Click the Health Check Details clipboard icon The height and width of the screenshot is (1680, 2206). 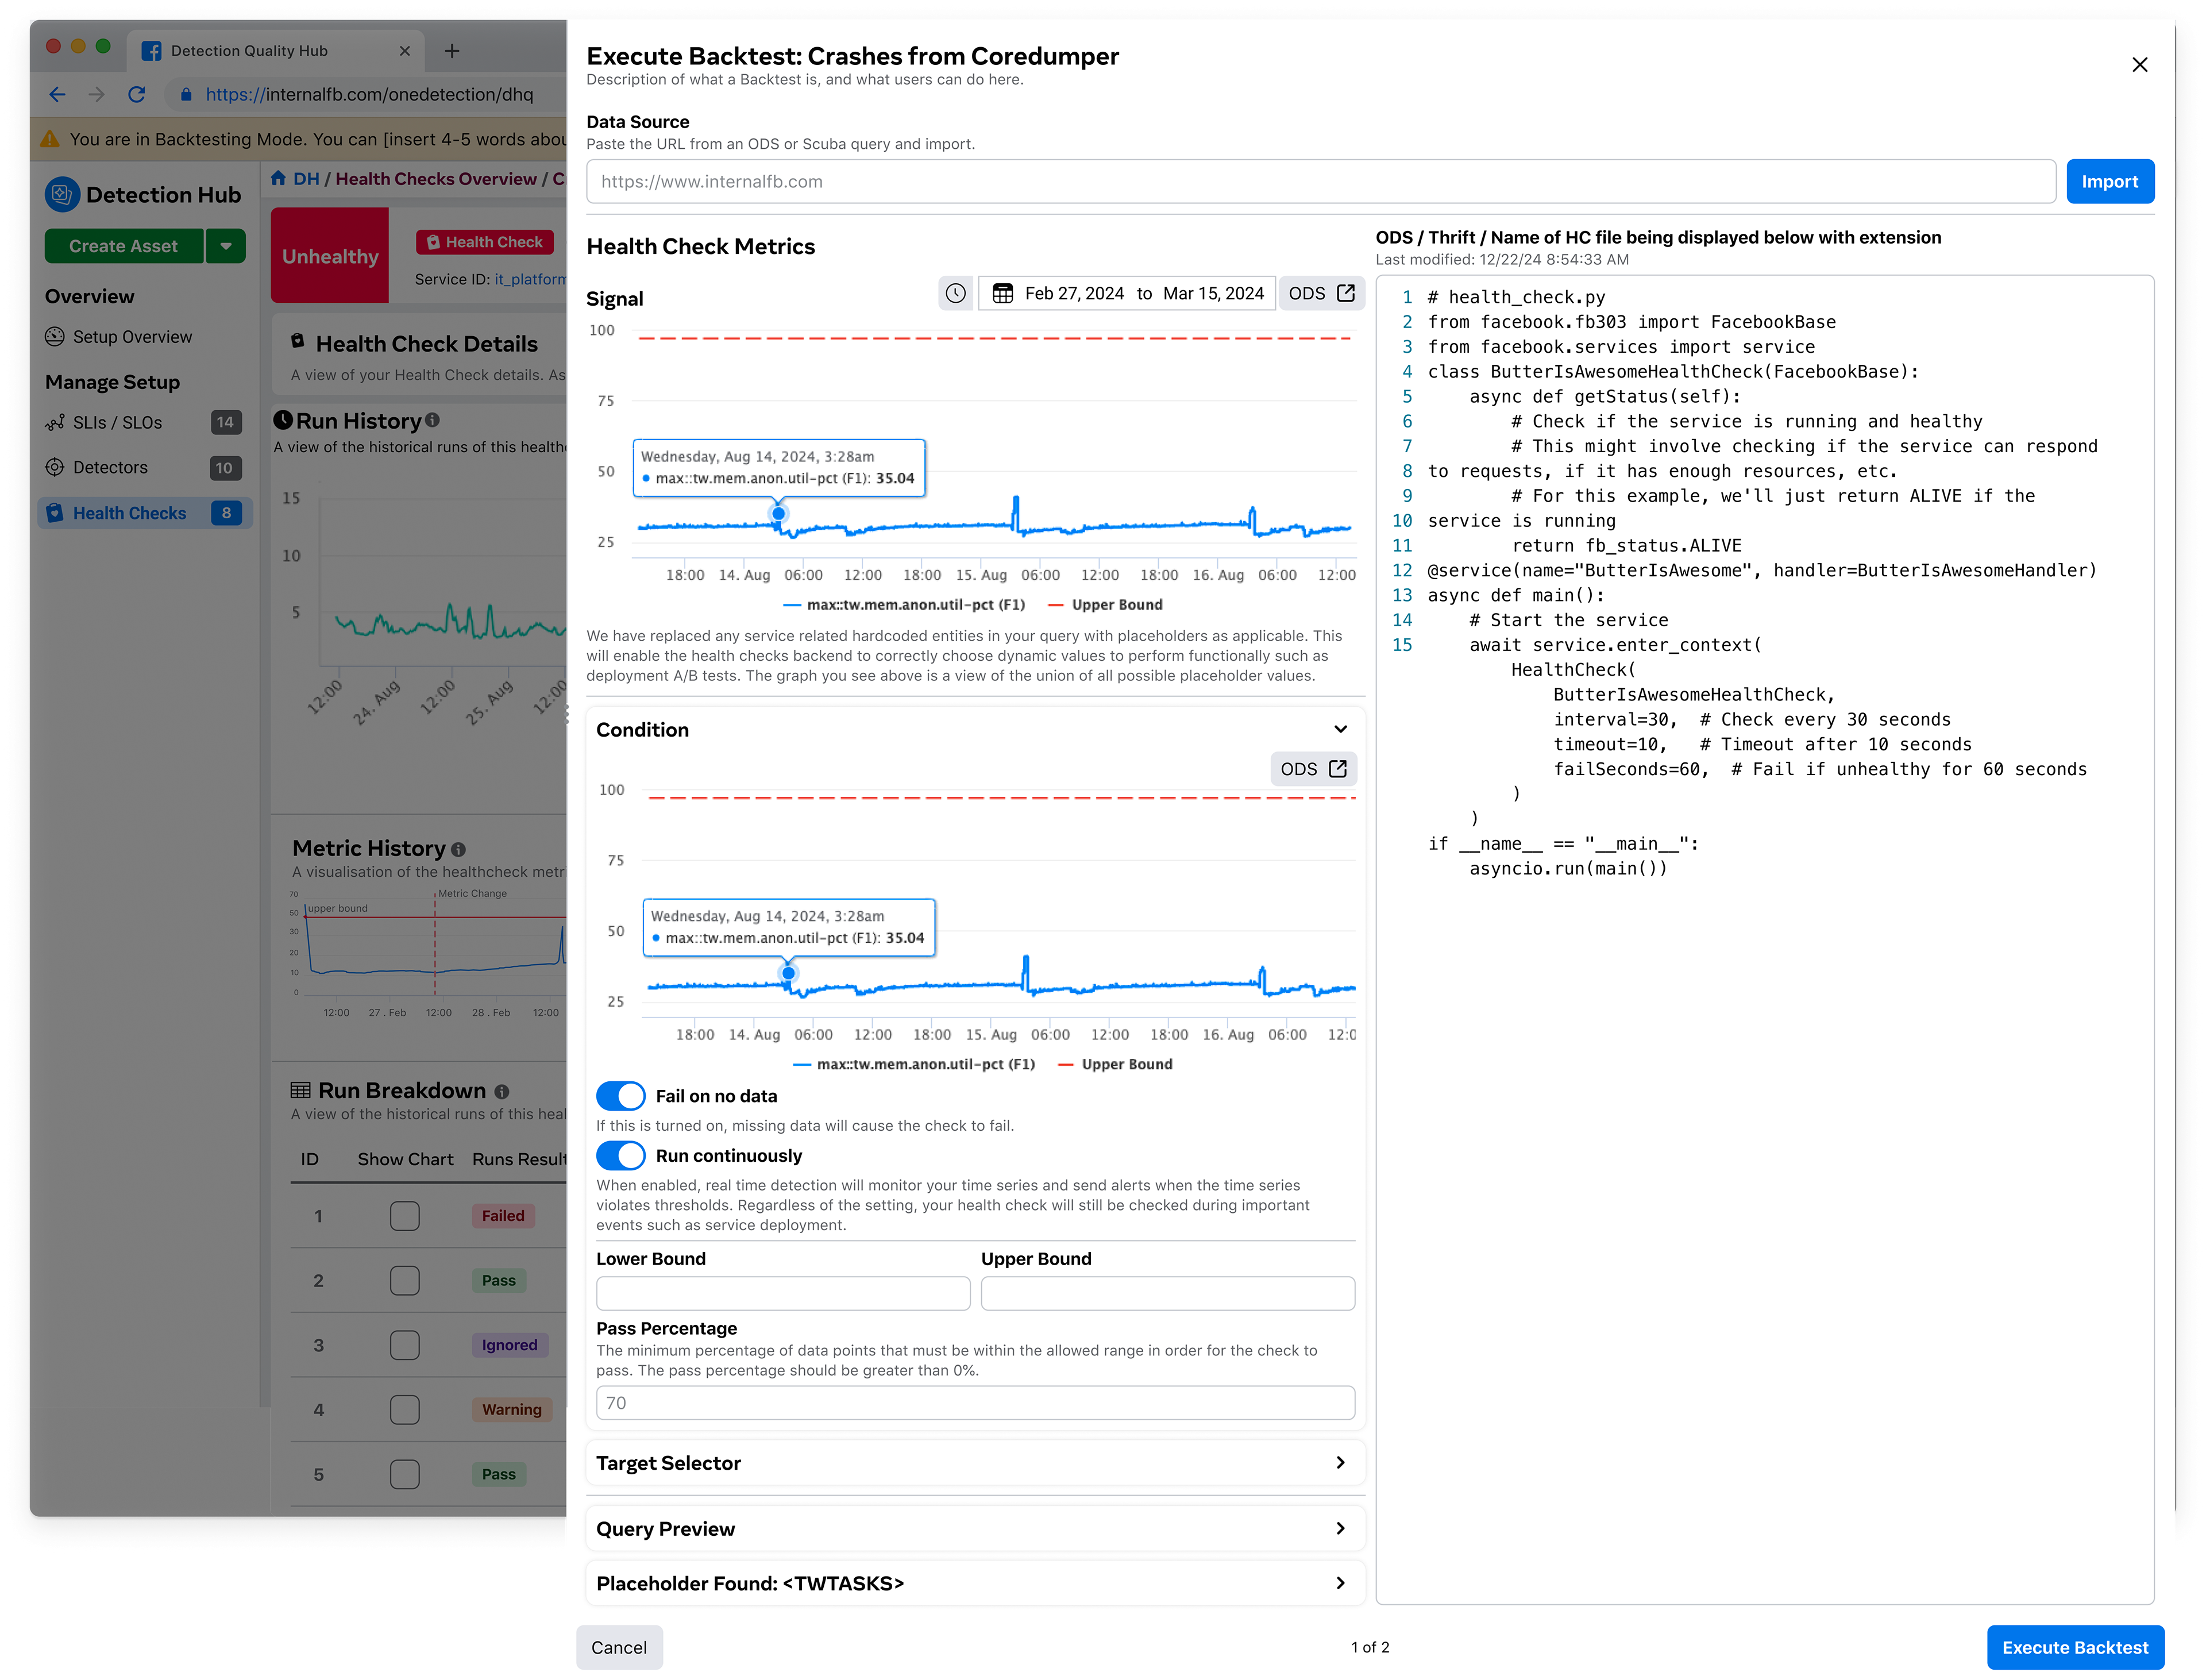tap(297, 341)
